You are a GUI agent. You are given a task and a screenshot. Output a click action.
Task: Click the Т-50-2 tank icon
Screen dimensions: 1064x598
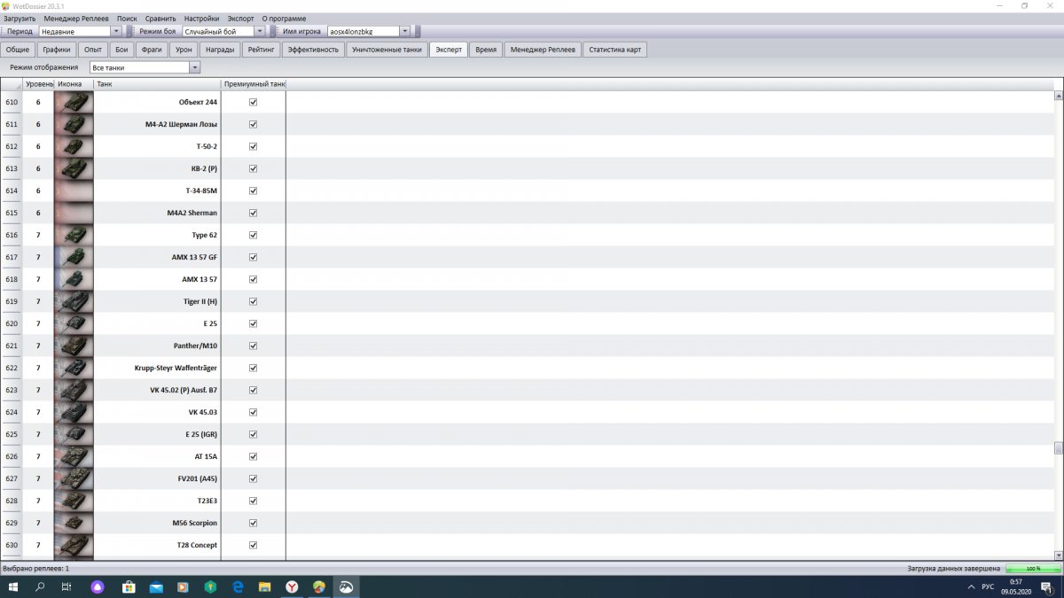[74, 146]
